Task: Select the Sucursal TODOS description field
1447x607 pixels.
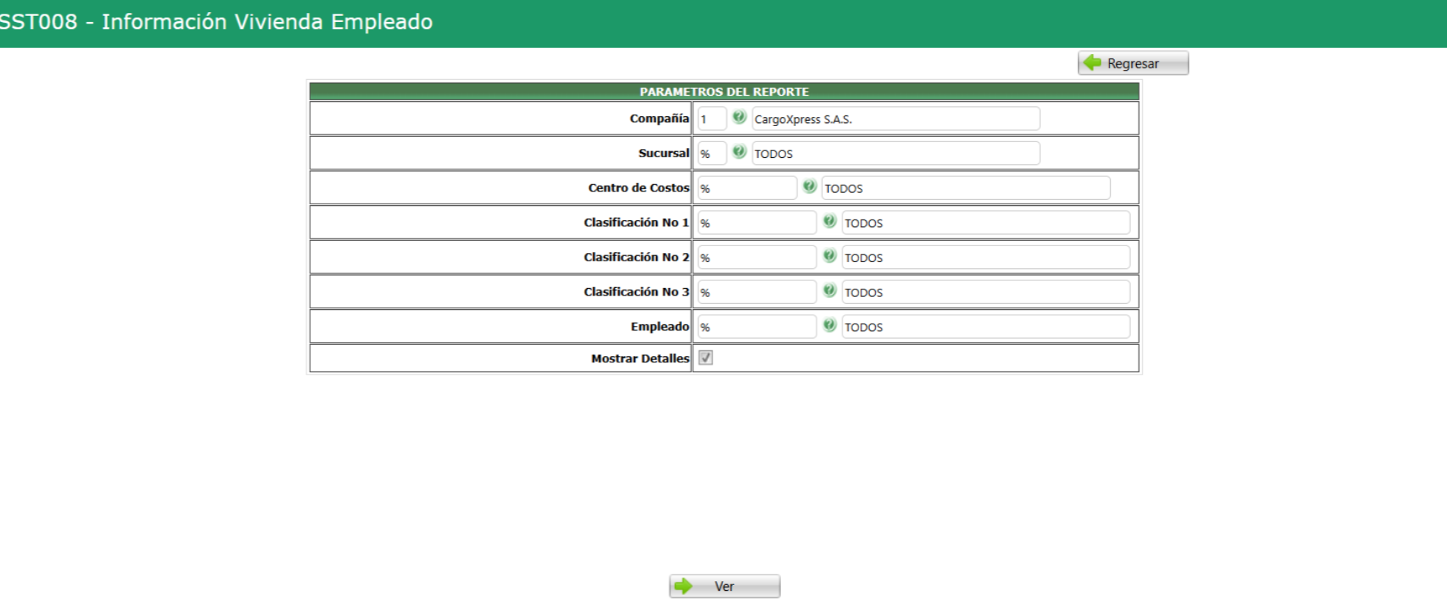Action: point(896,153)
